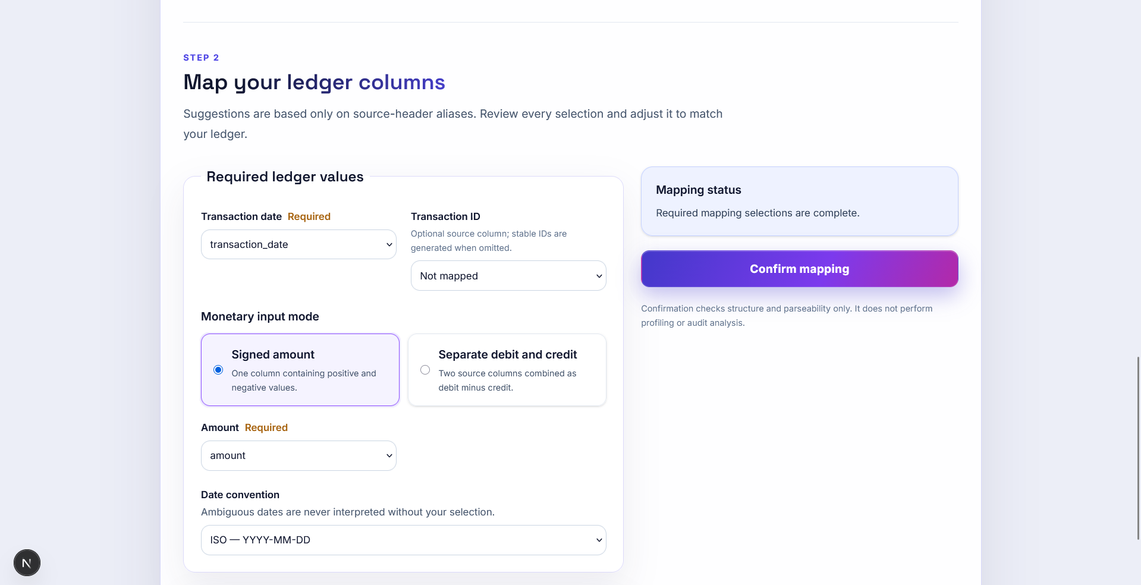Click the Transaction date label

241,216
